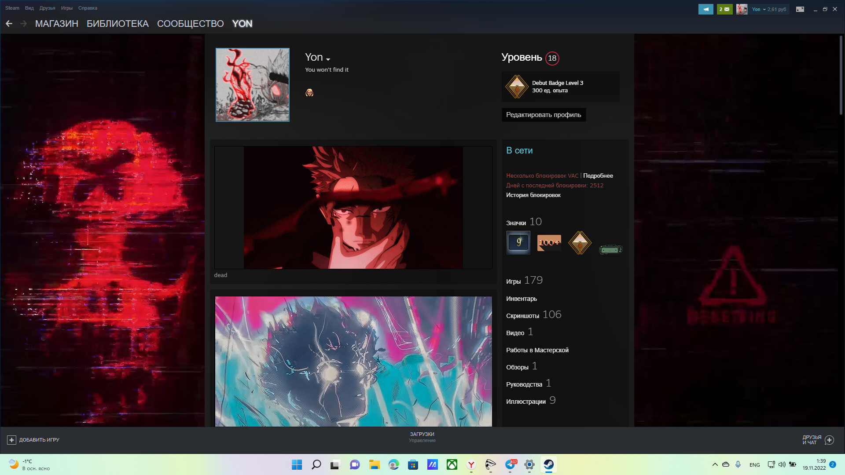845x475 pixels.
Task: Enter Big Picture mode icon
Action: 800,9
